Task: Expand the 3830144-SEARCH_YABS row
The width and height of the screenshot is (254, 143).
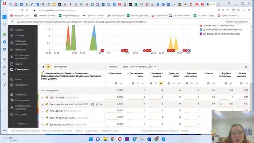Action: click(x=42, y=118)
